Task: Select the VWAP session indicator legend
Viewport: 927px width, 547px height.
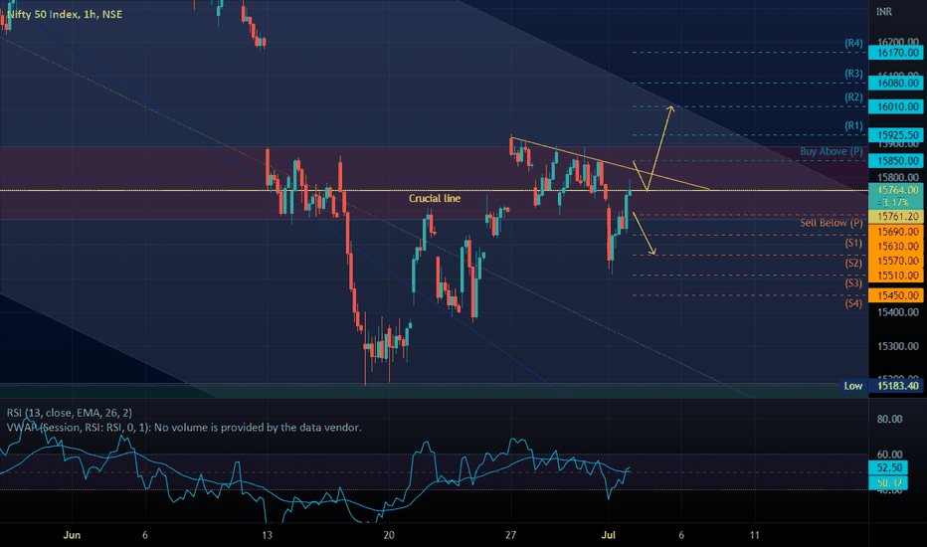Action: 184,427
